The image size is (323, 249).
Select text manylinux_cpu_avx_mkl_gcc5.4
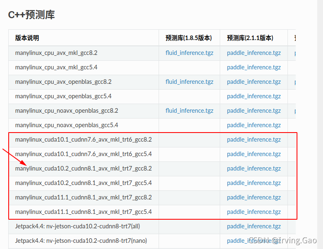(x=56, y=68)
